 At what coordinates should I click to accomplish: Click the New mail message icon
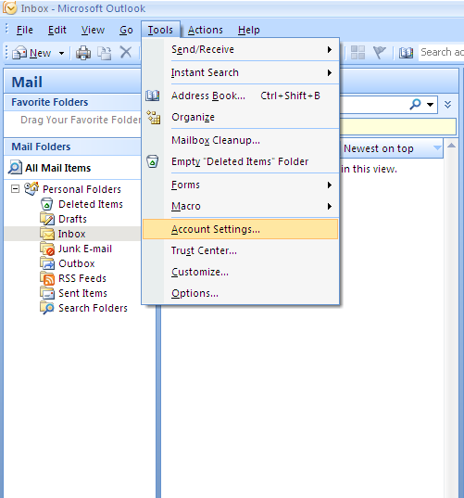pyautogui.click(x=19, y=53)
